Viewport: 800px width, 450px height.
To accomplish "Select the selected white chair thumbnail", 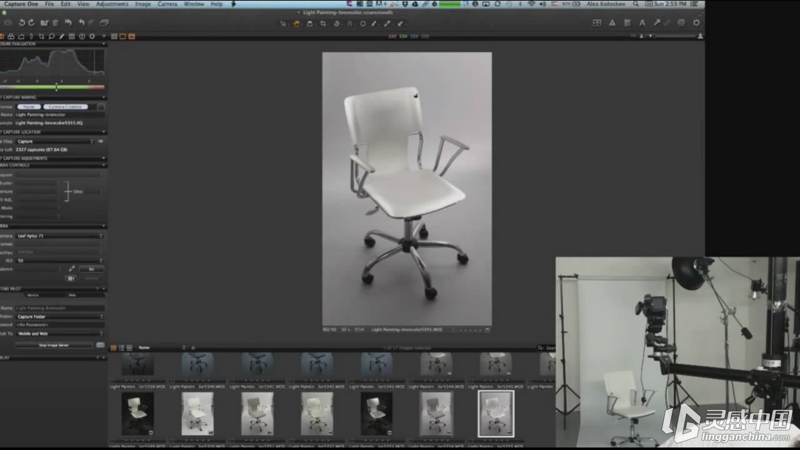I will pyautogui.click(x=496, y=414).
